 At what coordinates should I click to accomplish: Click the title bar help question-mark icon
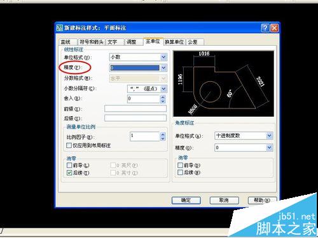tap(265, 28)
